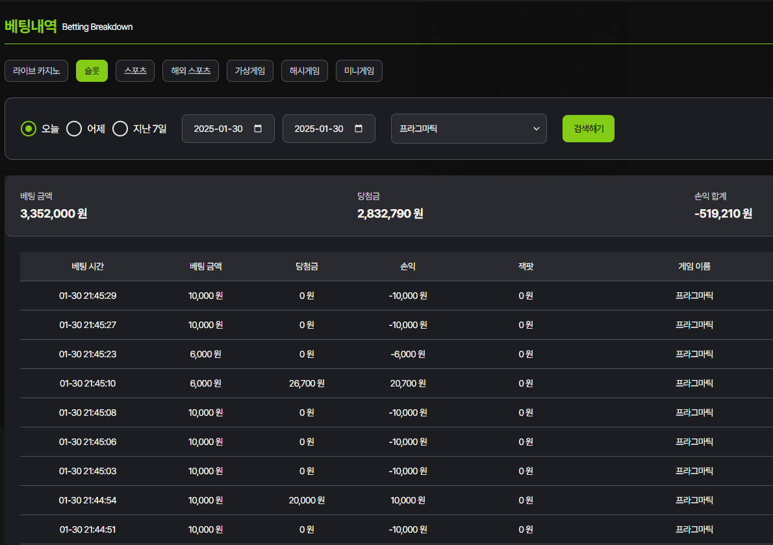Click bet time 01-30 21:45:10

[88, 383]
